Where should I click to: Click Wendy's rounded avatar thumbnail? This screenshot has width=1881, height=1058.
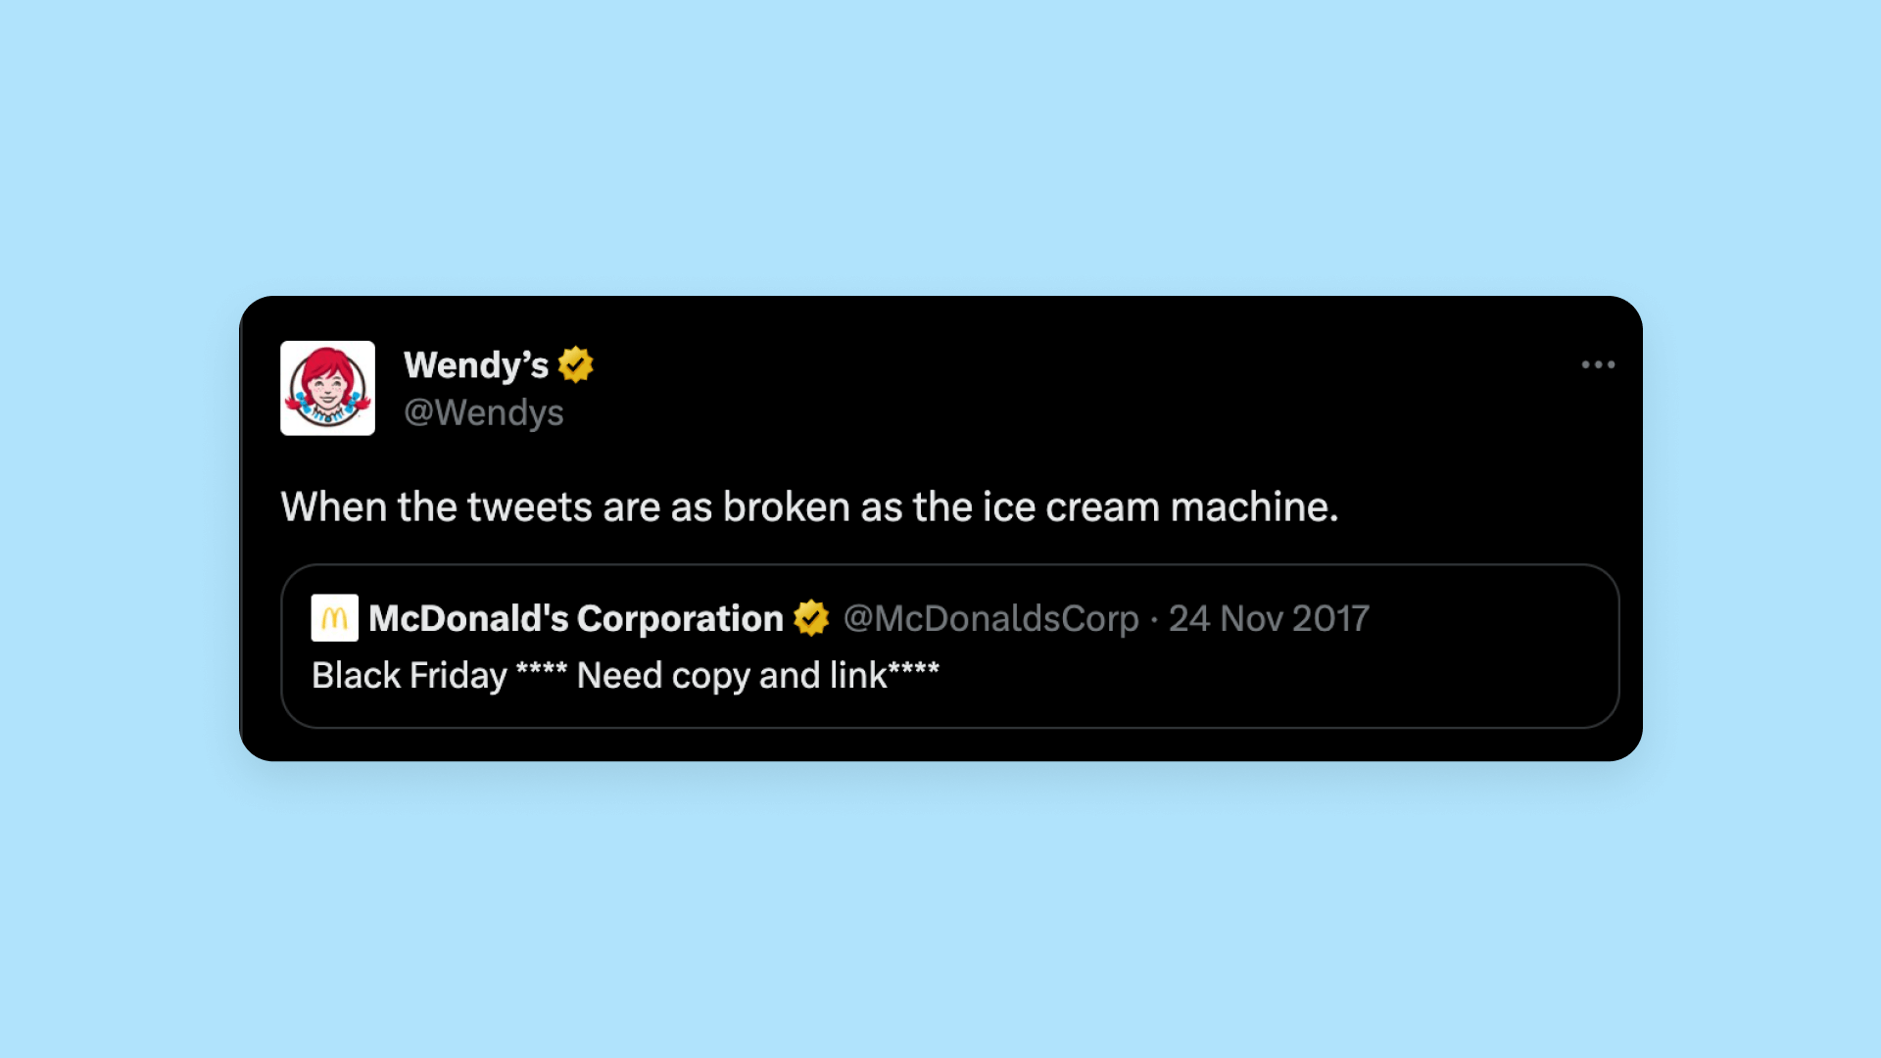tap(328, 388)
